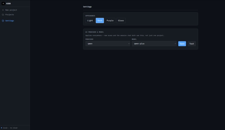This screenshot has height=130, width=225.
Task: Open New project in the sidebar
Action: coord(11,10)
